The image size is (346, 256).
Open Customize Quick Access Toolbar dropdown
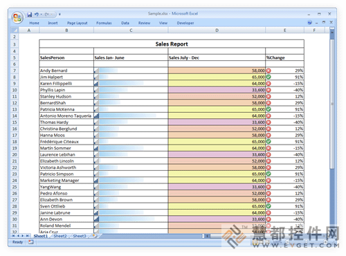(60, 15)
